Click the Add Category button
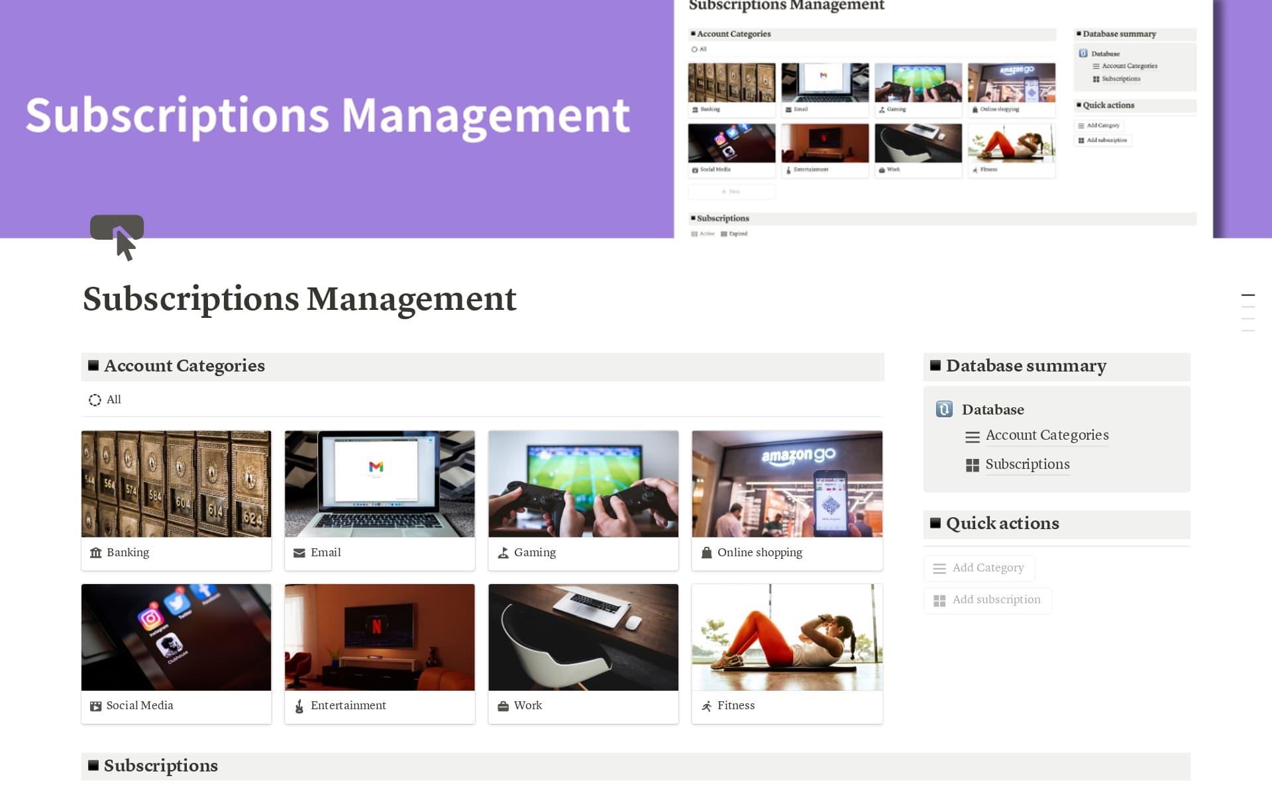The image size is (1272, 794). point(979,568)
